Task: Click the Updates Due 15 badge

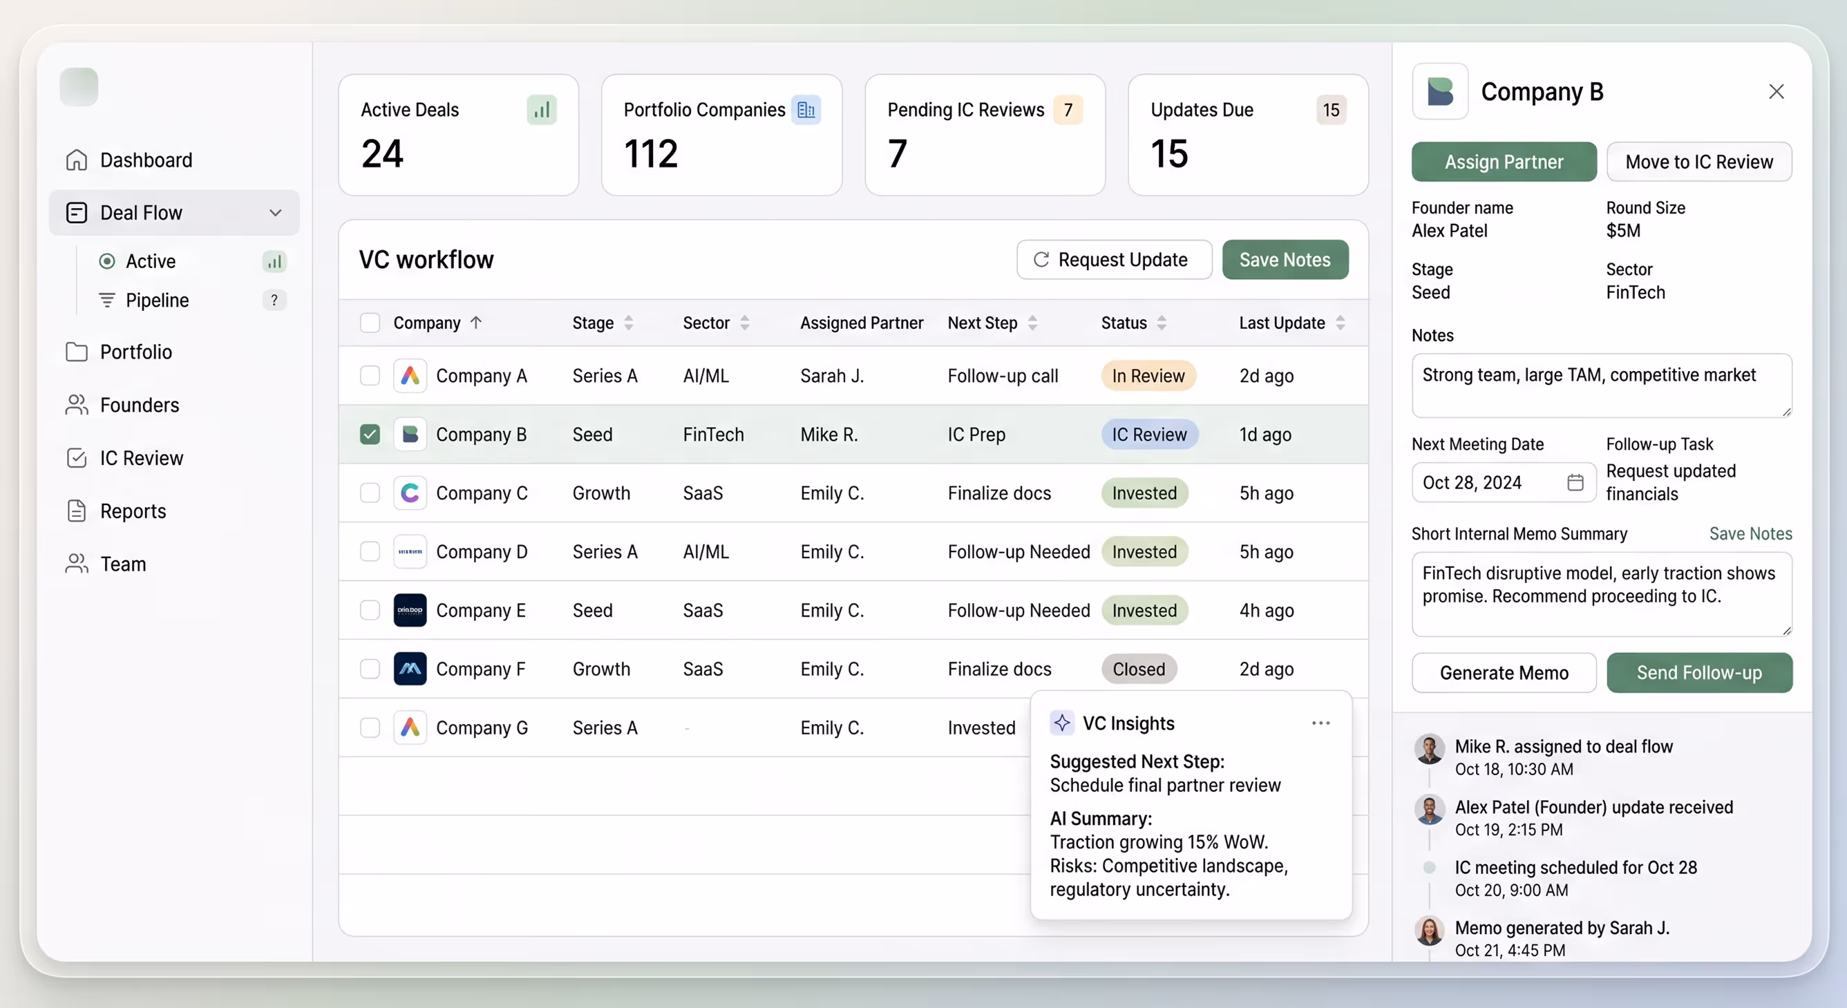Action: (x=1331, y=110)
